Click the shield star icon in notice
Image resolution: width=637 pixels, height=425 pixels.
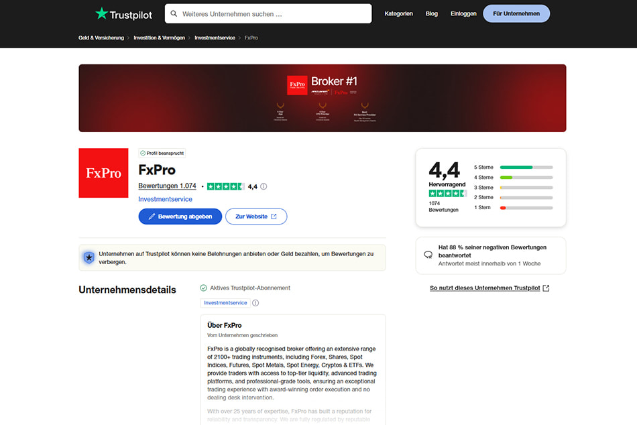pyautogui.click(x=89, y=257)
